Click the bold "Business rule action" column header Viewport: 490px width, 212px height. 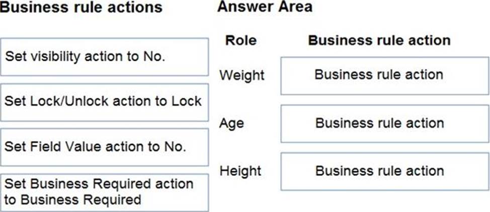point(379,40)
